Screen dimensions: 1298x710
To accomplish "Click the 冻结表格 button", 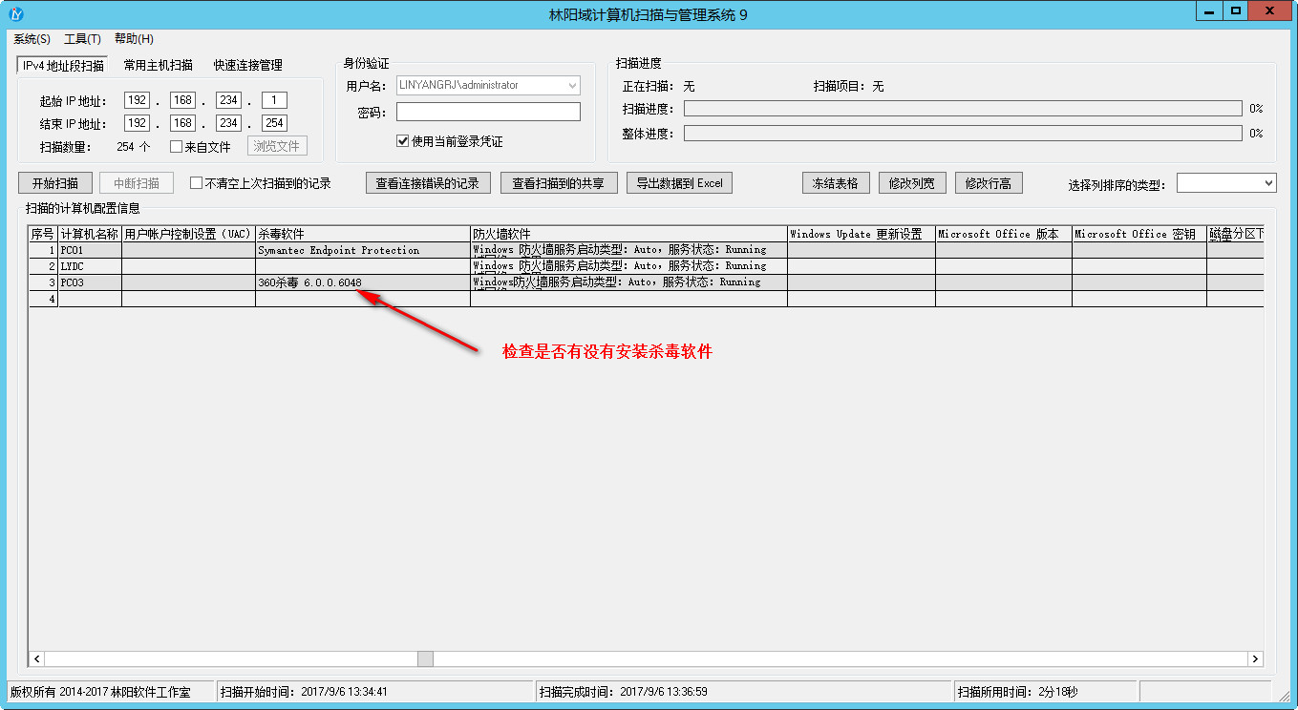I will coord(836,183).
